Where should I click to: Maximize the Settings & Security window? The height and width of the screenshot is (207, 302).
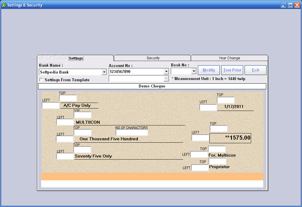click(290, 5)
